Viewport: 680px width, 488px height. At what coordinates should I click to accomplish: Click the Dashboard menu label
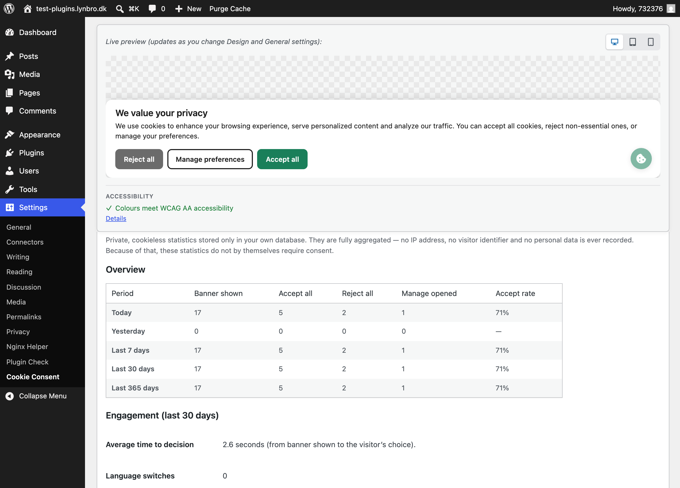38,32
